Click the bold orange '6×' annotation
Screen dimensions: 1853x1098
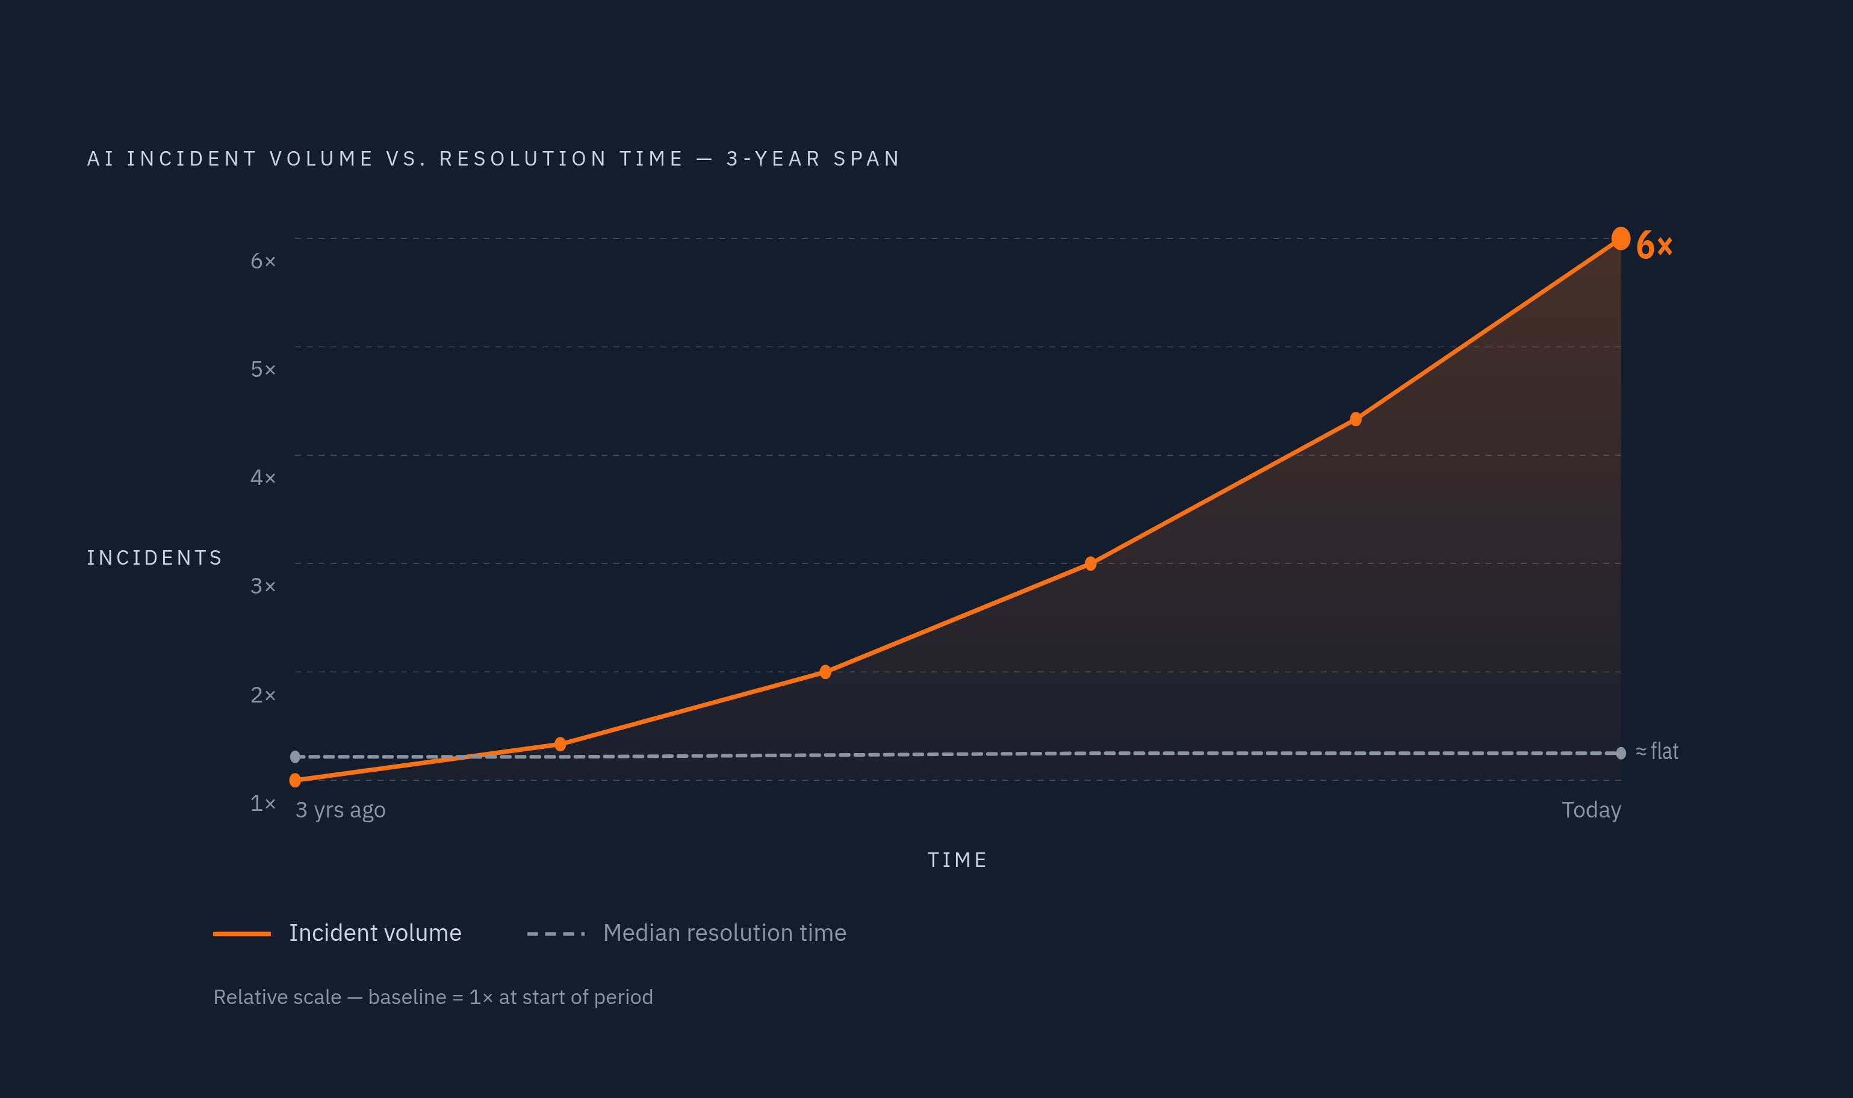pyautogui.click(x=1655, y=246)
